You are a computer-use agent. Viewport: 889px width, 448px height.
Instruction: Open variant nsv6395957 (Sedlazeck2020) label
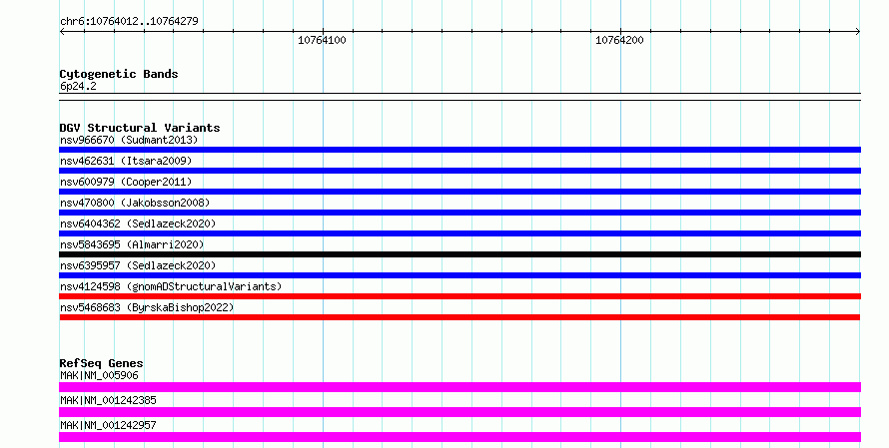pyautogui.click(x=138, y=265)
